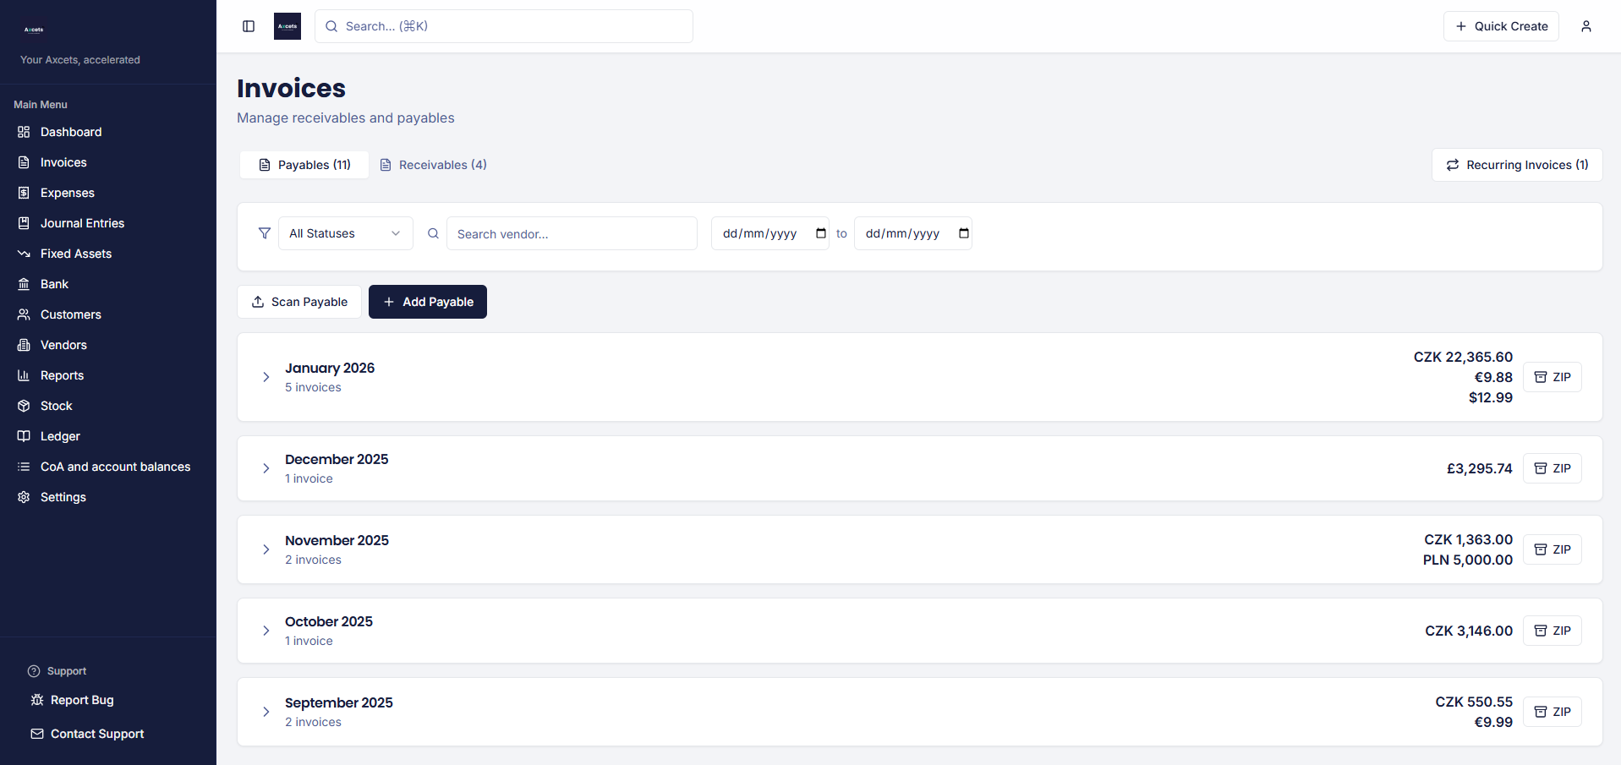Click Add Payable button
Viewport: 1621px width, 765px height.
(x=428, y=302)
